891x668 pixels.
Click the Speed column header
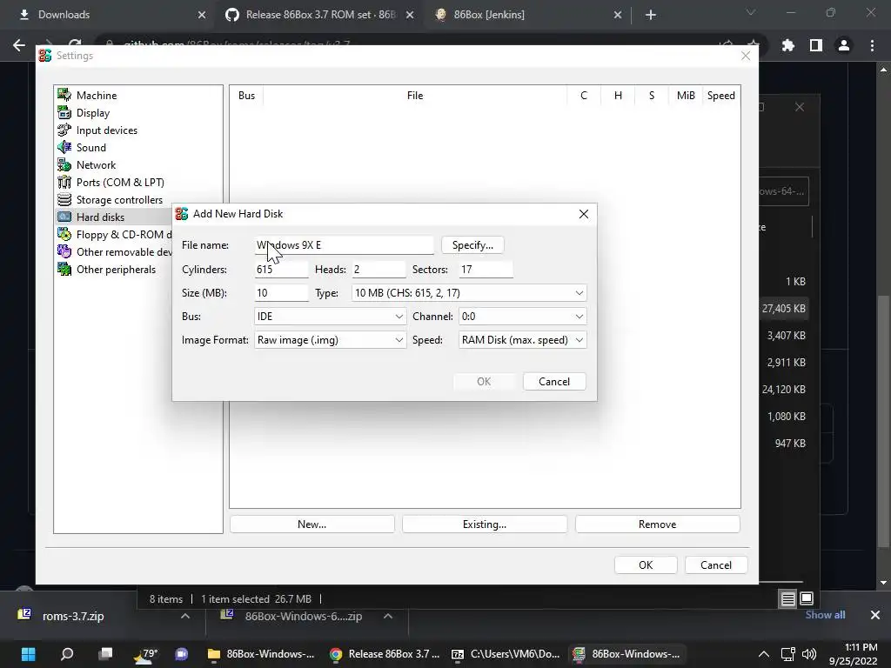(721, 96)
